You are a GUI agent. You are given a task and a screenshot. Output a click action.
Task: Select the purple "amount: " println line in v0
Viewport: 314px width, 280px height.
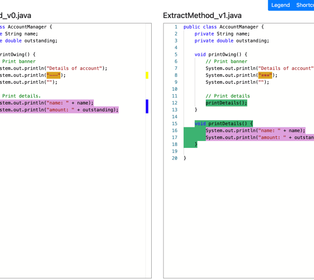[x=59, y=110]
